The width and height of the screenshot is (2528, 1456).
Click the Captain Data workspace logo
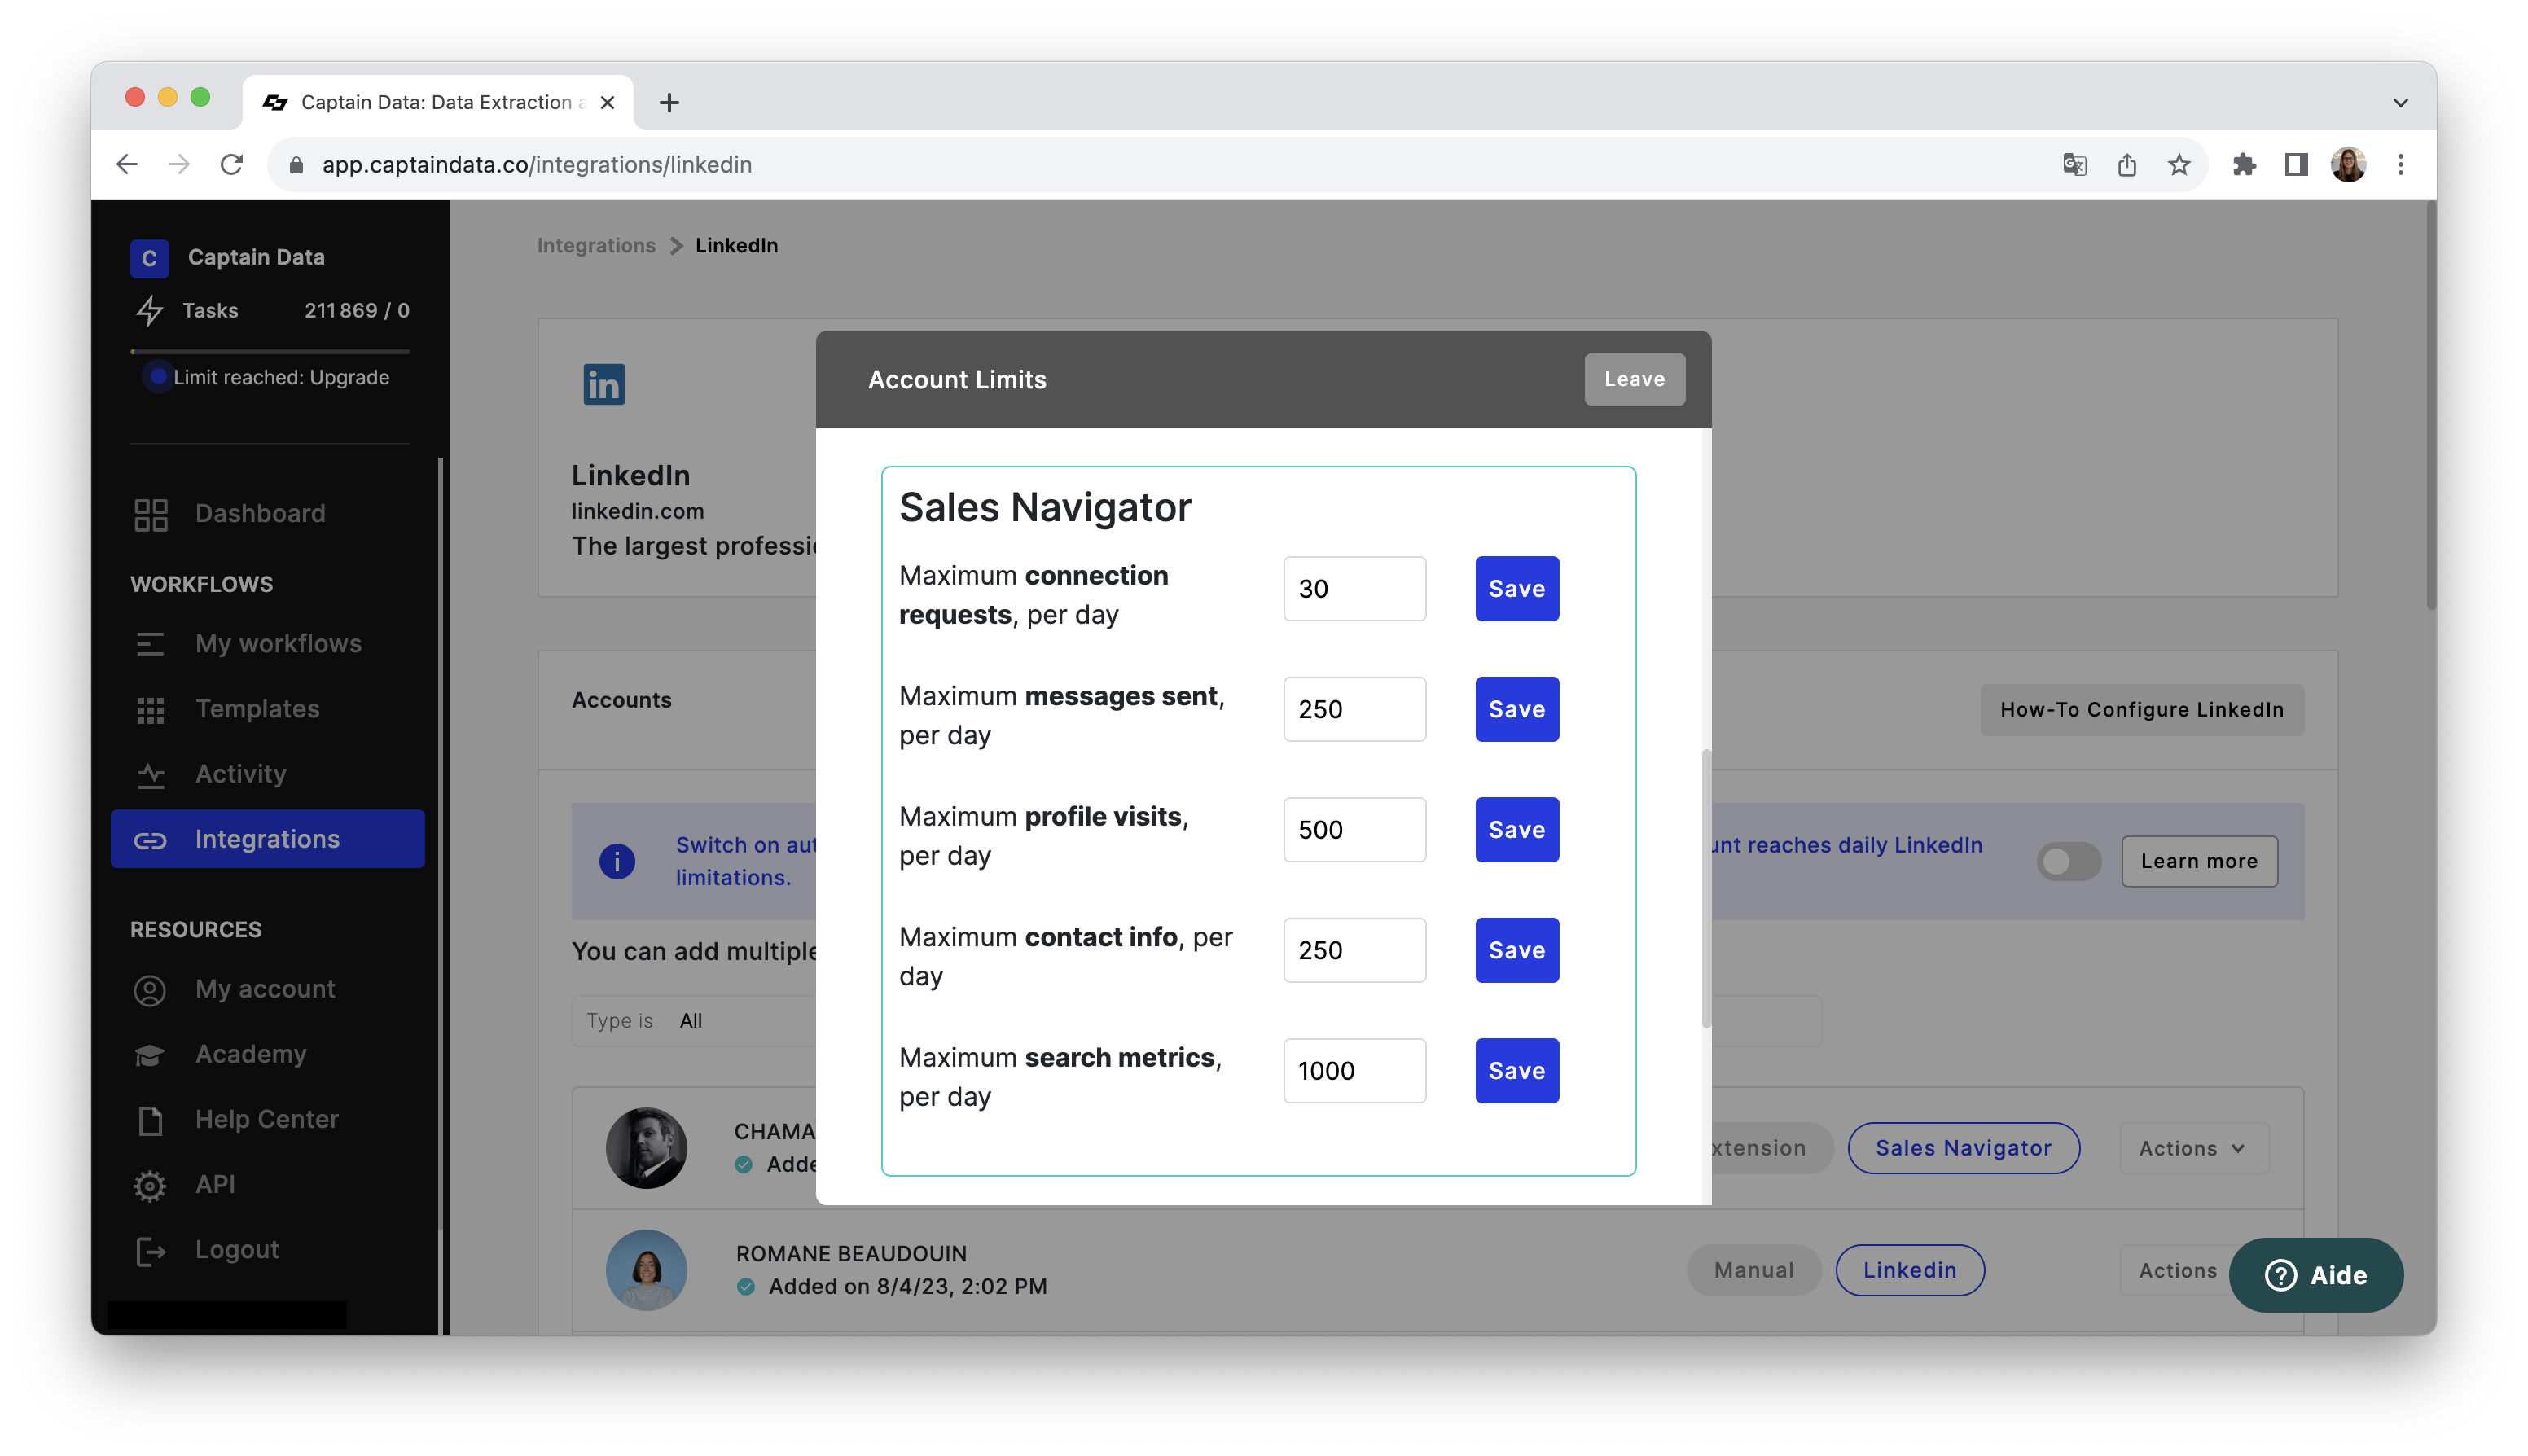click(x=149, y=257)
